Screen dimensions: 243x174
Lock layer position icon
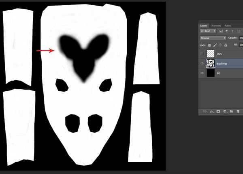(220, 45)
